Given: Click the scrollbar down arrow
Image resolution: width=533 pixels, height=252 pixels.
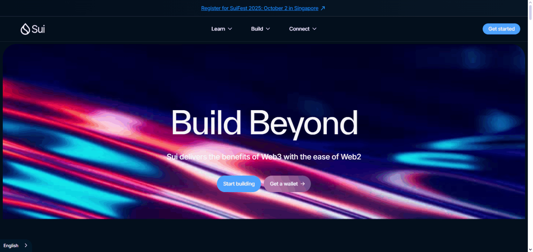Looking at the screenshot, I should coord(530,250).
